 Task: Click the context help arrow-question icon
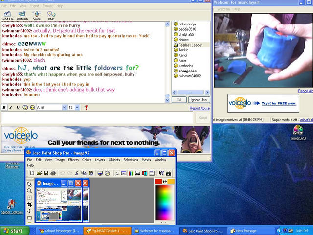tap(161, 173)
